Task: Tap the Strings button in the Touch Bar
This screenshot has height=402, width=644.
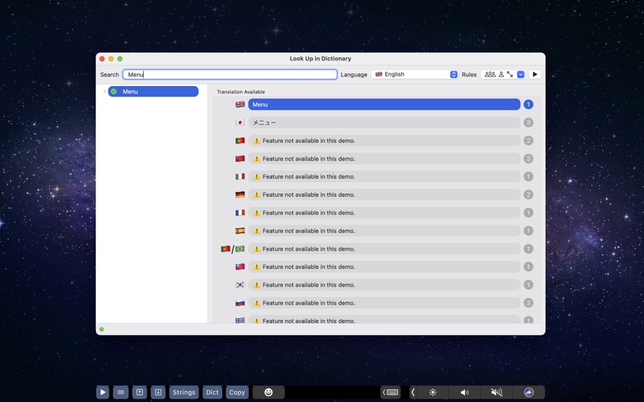Action: tap(184, 393)
